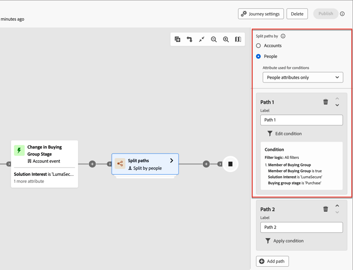This screenshot has height=270, width=353.
Task: Expand the Split paths node chevron
Action: (171, 161)
